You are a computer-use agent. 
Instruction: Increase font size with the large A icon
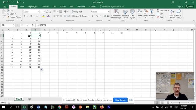47,12
